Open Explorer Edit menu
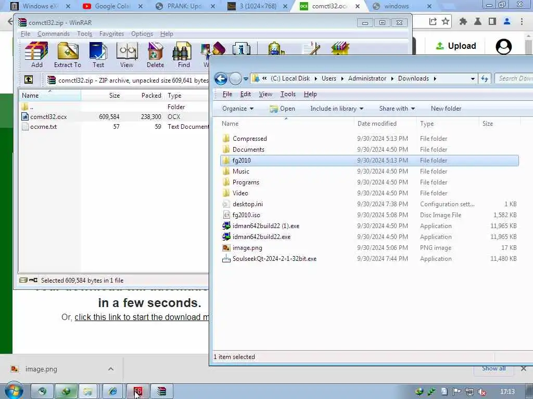533x399 pixels. click(x=246, y=94)
